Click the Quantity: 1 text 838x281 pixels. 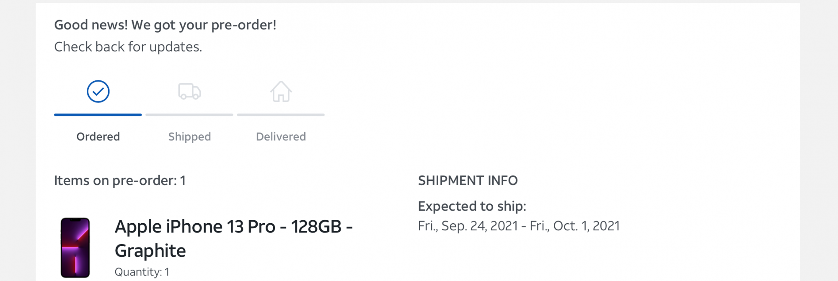click(x=142, y=272)
